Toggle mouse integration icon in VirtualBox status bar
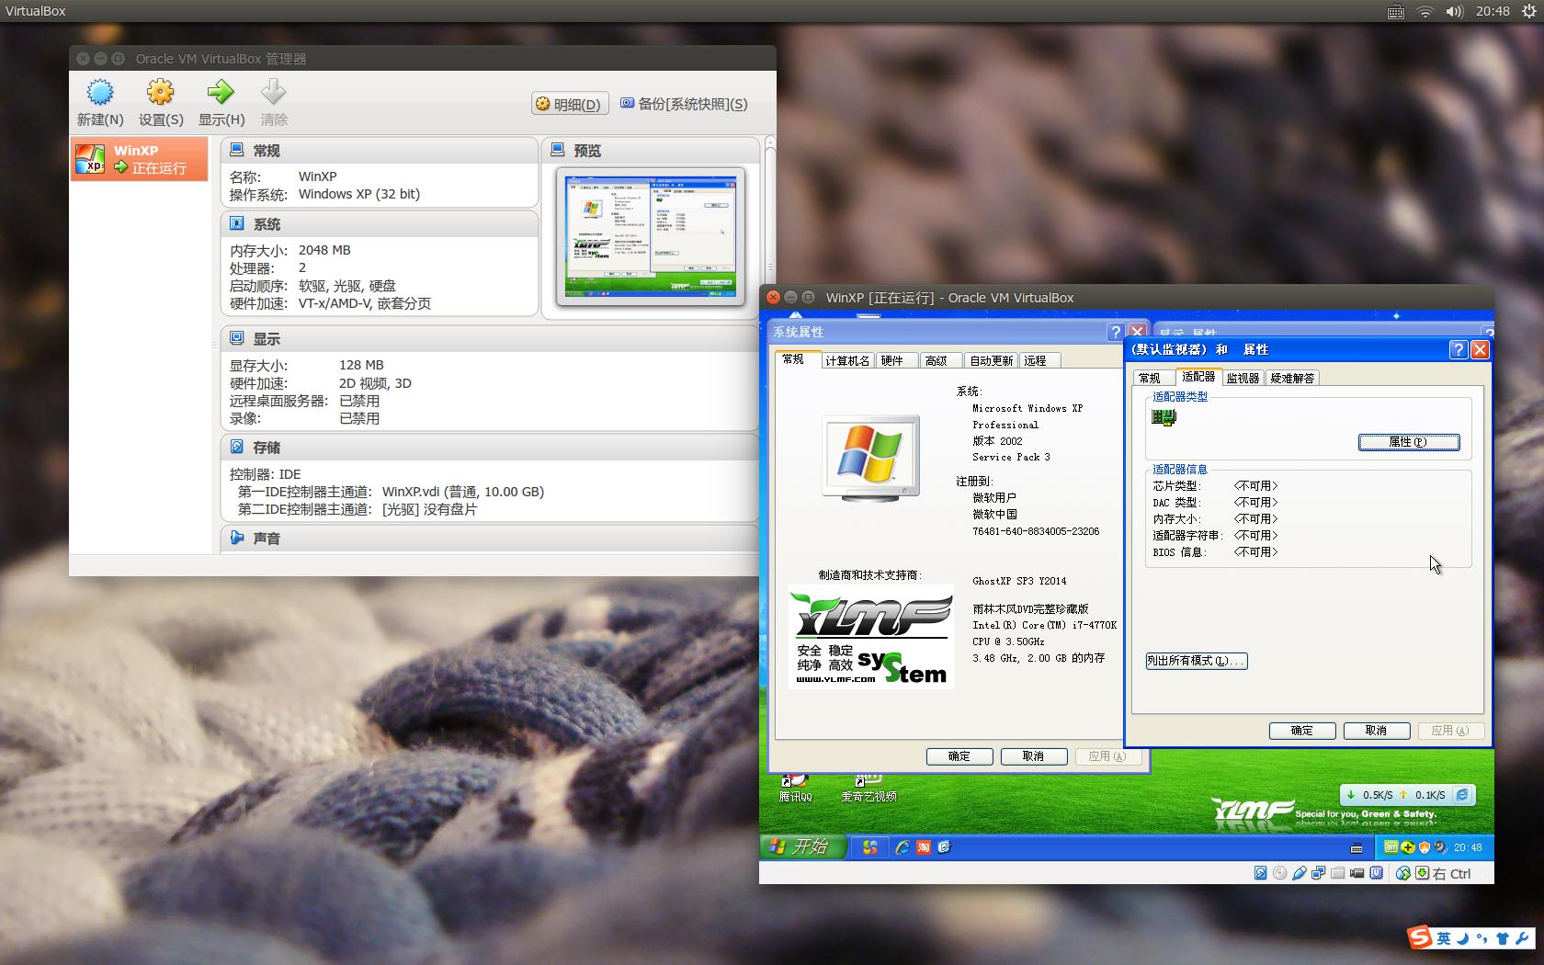 click(1402, 873)
